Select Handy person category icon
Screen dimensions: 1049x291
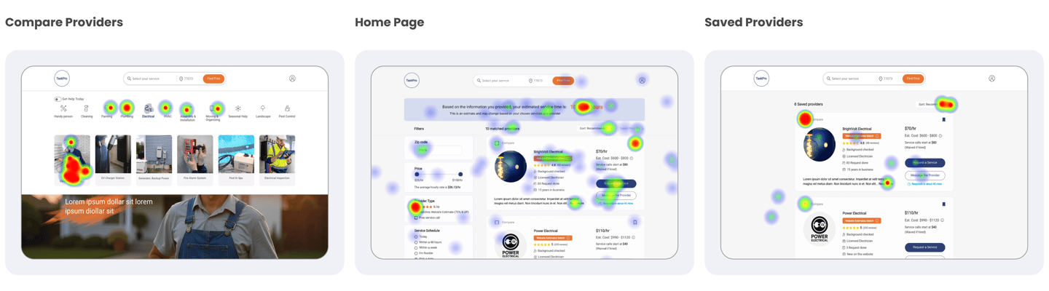point(63,108)
